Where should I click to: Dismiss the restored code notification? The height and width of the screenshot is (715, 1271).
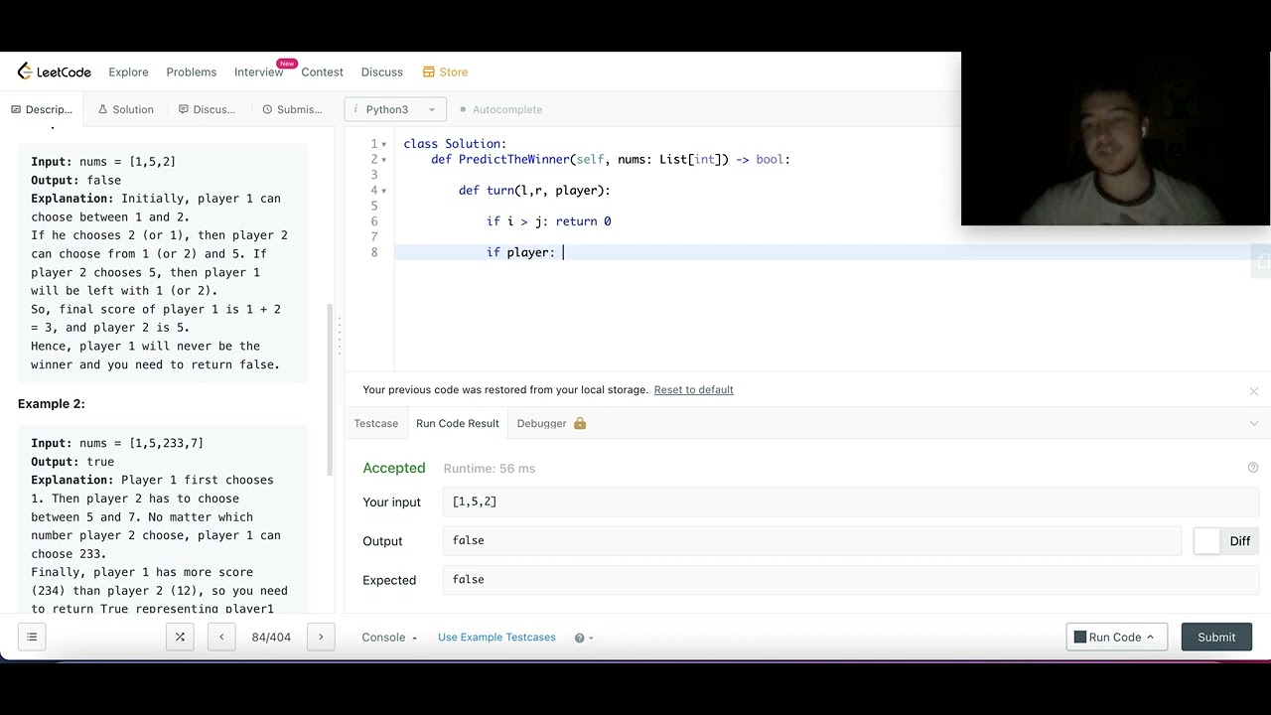[1253, 391]
